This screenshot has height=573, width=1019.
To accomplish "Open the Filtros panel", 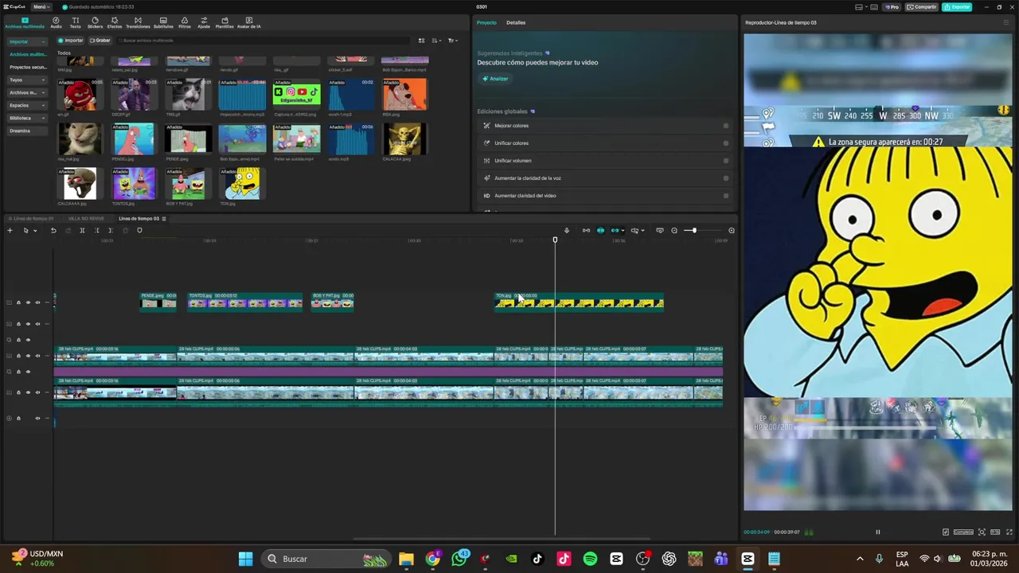I will 185,22.
